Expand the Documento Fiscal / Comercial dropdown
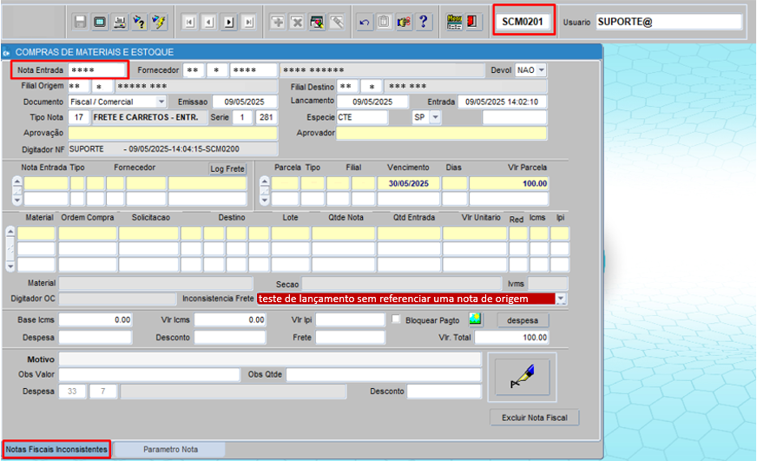This screenshot has height=461, width=757. click(x=161, y=102)
